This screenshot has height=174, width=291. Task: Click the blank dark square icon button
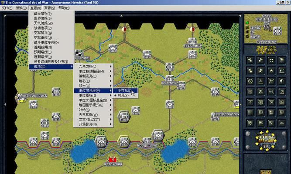coord(250,113)
